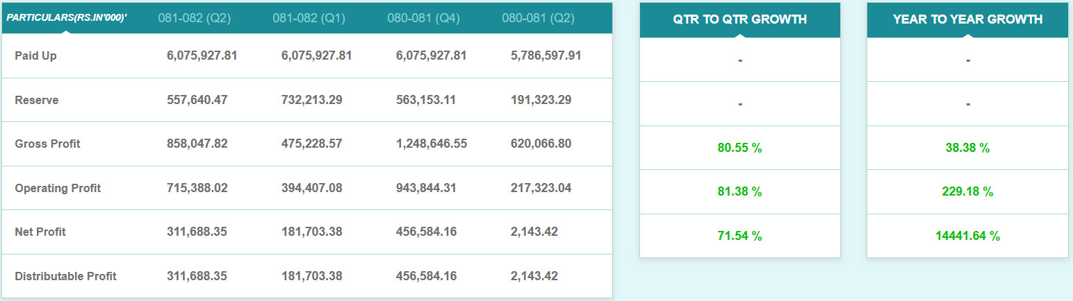Open the QTR TO QTR GROWTH header
1073x301 pixels.
[740, 19]
